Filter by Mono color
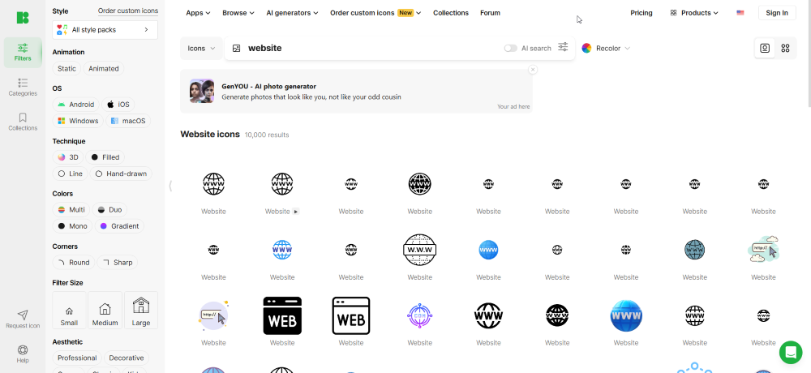This screenshot has height=373, width=811. pyautogui.click(x=72, y=226)
